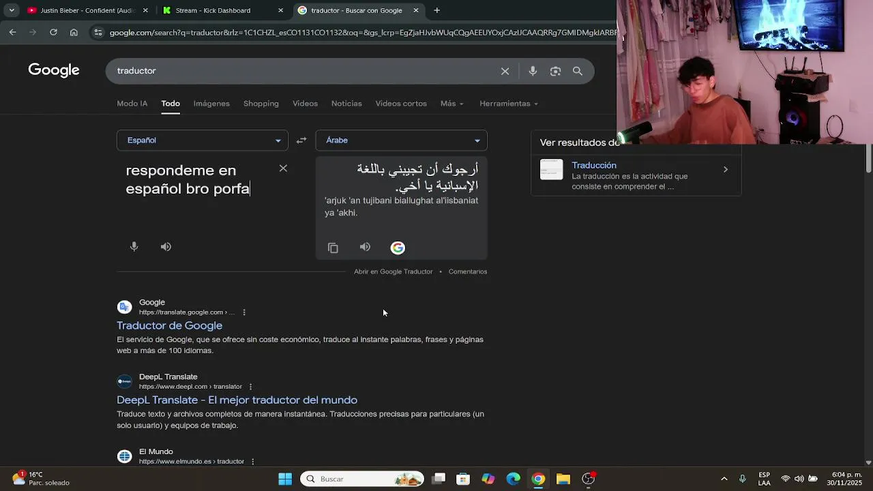Click the taskbar Buscar search box
873x491 pixels.
362,479
